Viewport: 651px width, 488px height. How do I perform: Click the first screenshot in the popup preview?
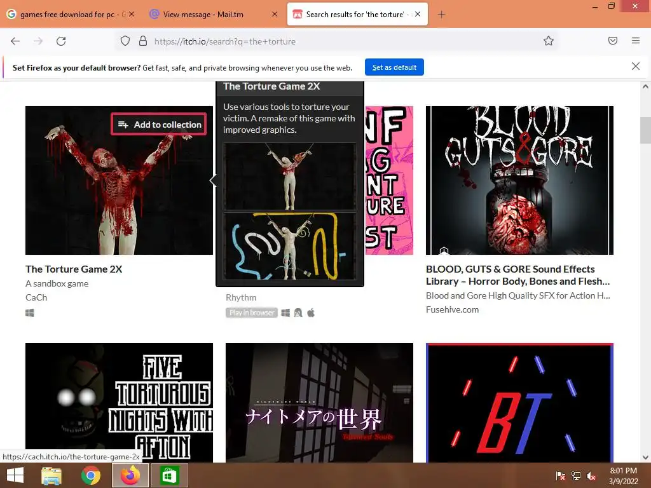pos(290,177)
